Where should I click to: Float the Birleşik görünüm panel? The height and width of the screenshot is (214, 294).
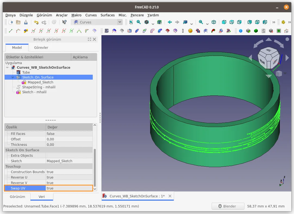(x=89, y=39)
